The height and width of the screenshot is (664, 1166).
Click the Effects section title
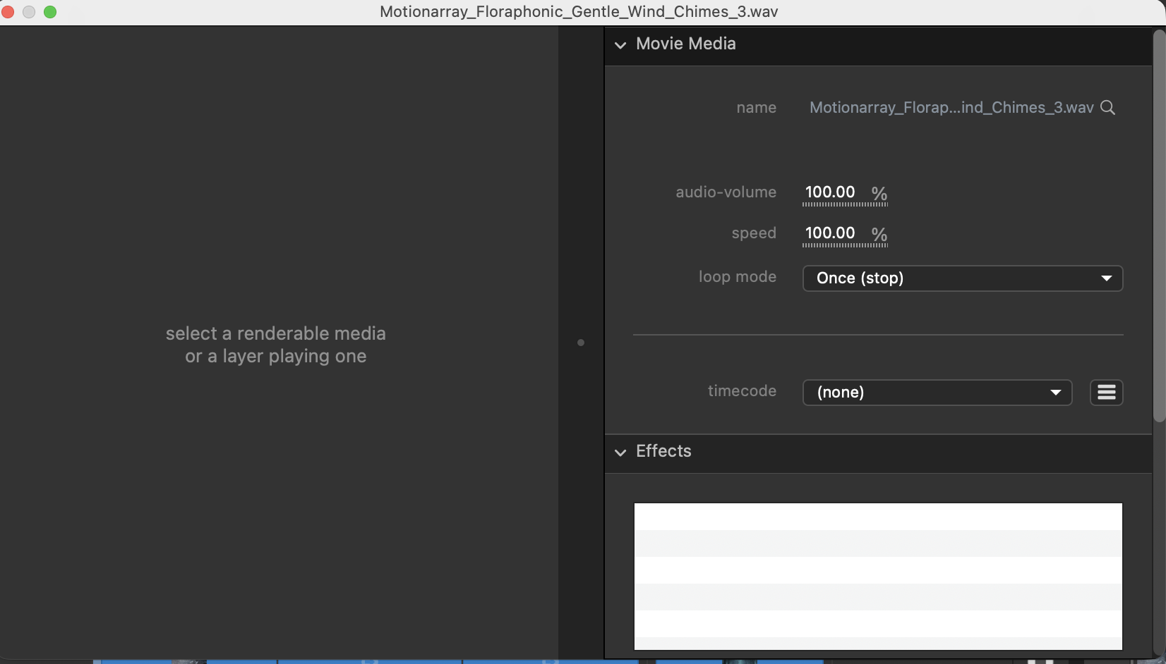pyautogui.click(x=663, y=451)
